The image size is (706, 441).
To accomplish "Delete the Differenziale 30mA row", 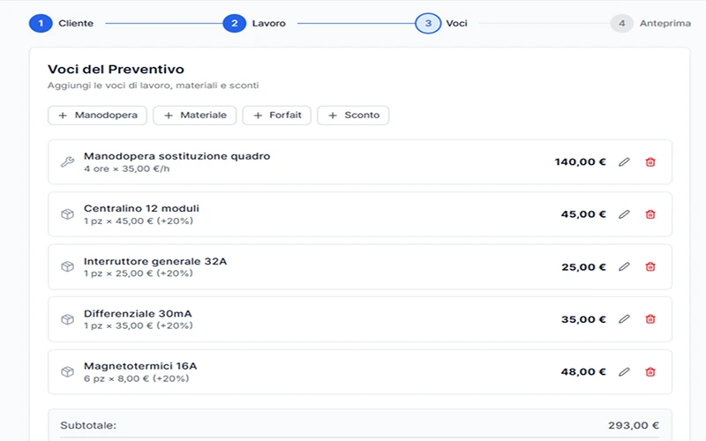I will [650, 319].
